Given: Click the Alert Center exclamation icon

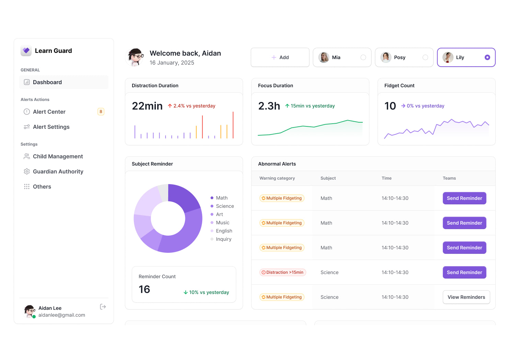Looking at the screenshot, I should tap(27, 112).
